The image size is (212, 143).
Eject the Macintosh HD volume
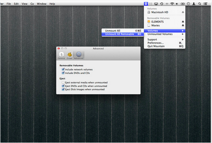point(183,12)
